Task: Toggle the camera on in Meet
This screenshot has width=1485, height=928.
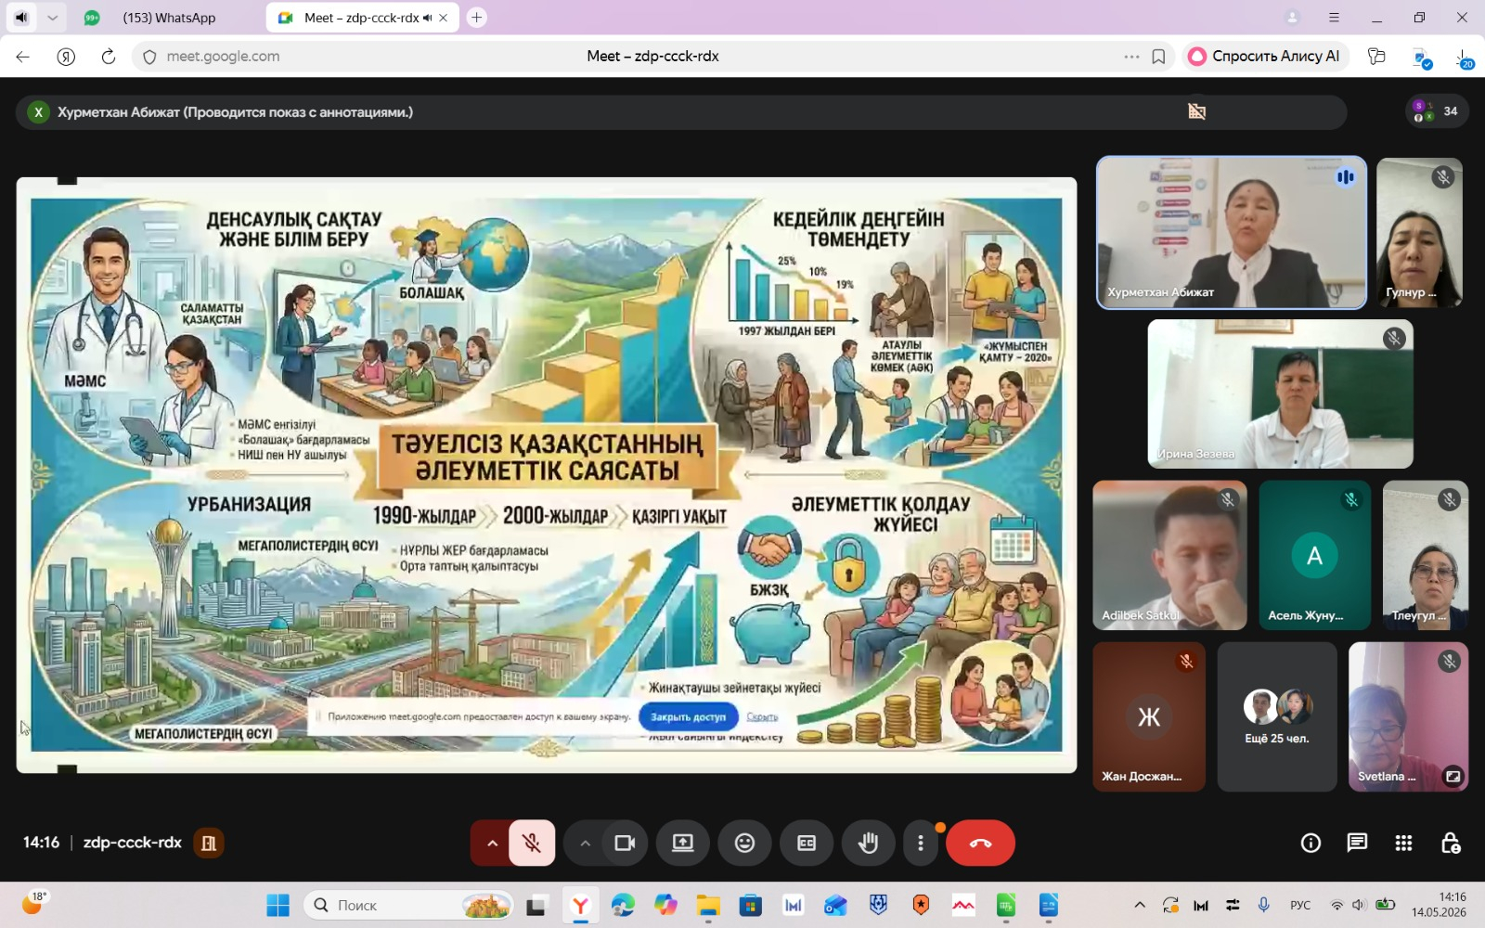Action: tap(625, 843)
